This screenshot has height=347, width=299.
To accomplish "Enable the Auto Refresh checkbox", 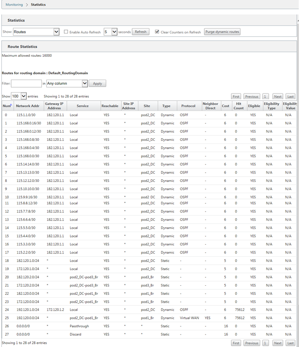I will (66, 32).
